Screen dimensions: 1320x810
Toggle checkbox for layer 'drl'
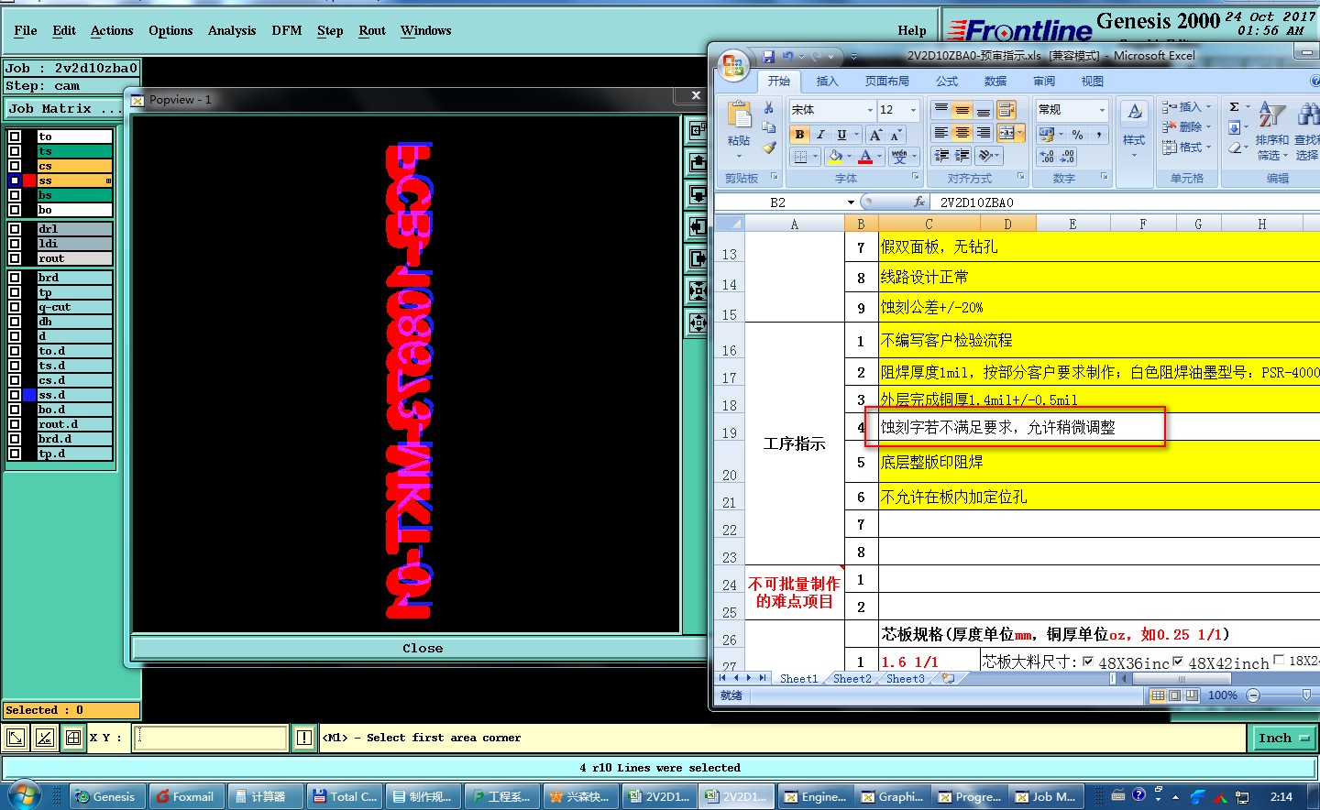[15, 229]
